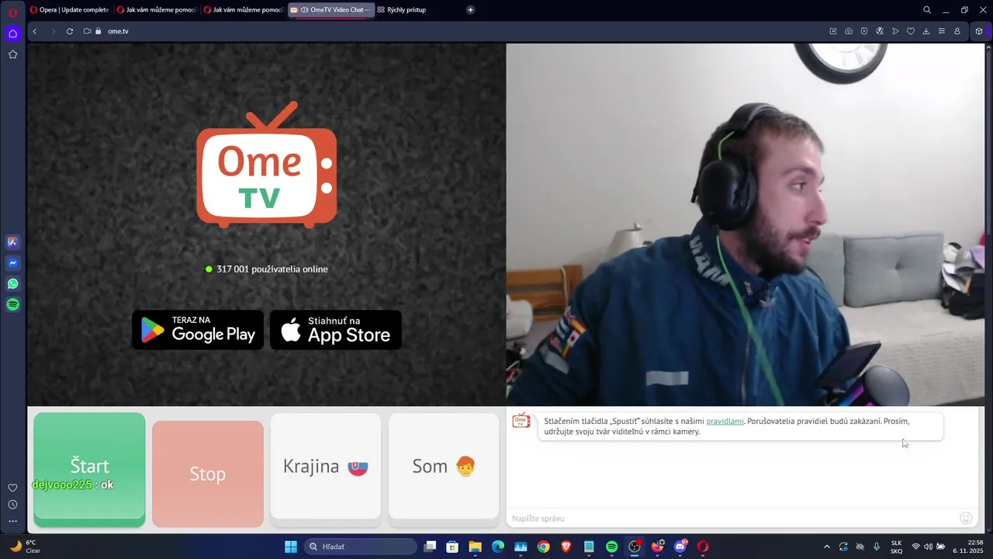993x559 pixels.
Task: Open Chrome from taskbar
Action: (543, 547)
